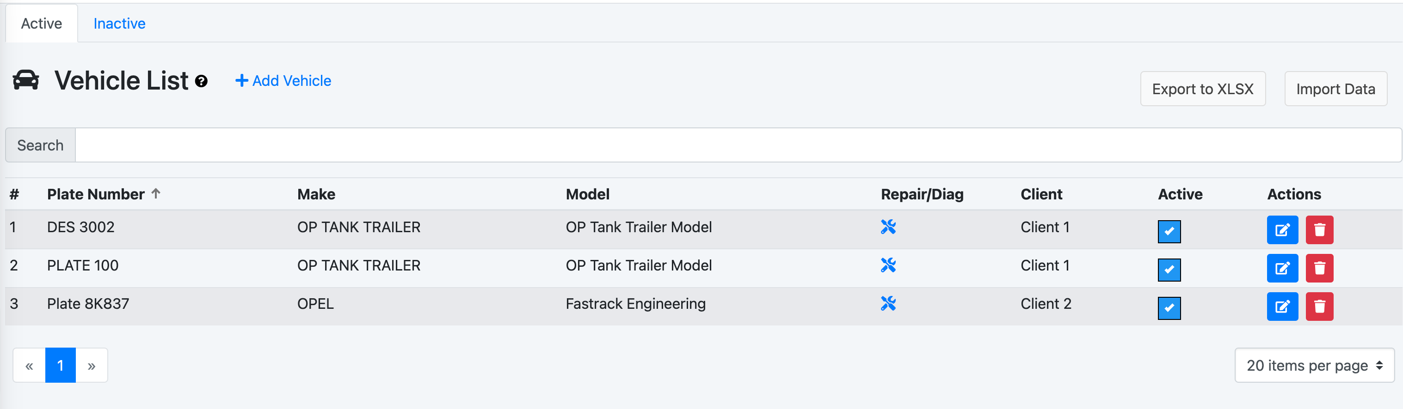Click Client 1 in DES 3002 row
Screen dimensions: 1403x409
[1045, 227]
